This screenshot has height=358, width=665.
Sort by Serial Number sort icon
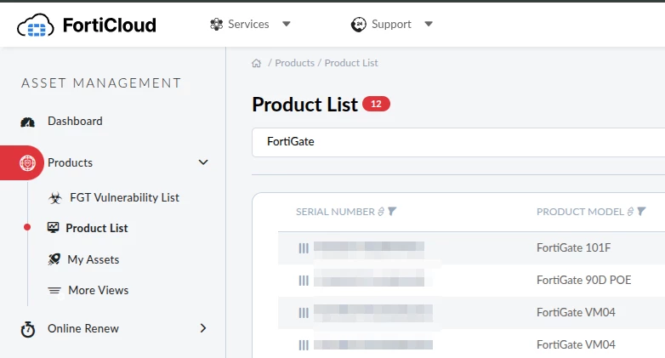(381, 211)
